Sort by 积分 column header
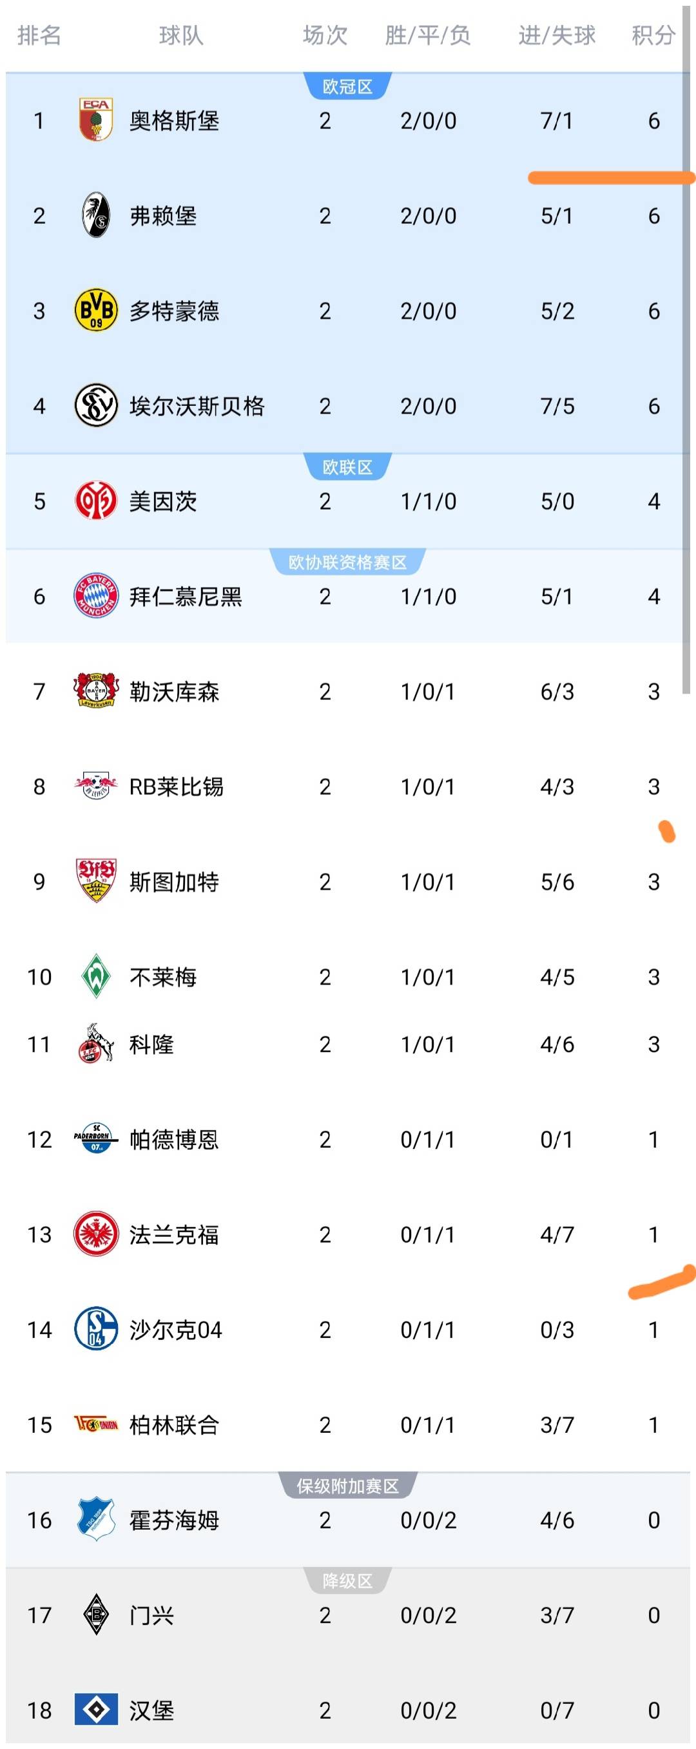This screenshot has width=696, height=1749. (653, 35)
